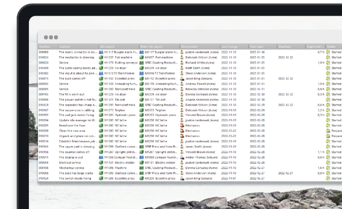Select the row 'The outer casing needs ad...'

190,68
